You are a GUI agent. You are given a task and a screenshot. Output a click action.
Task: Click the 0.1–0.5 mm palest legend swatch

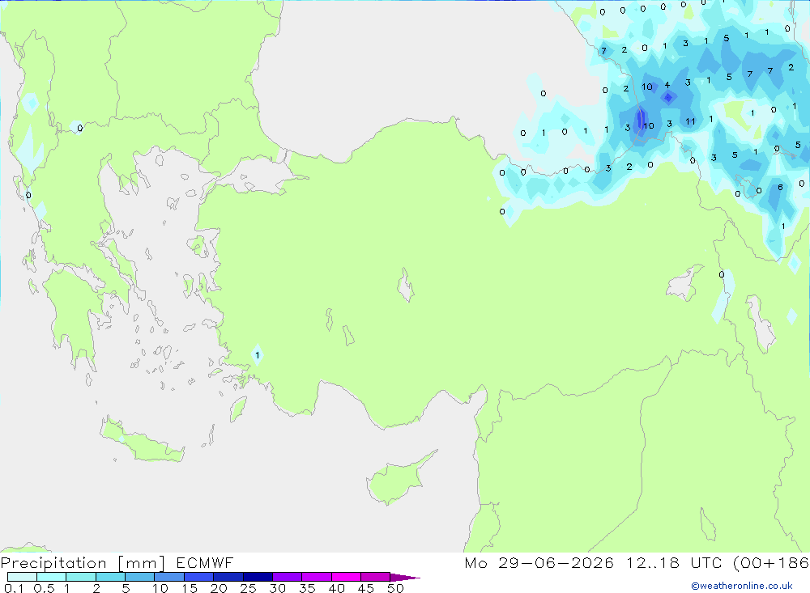(x=22, y=577)
